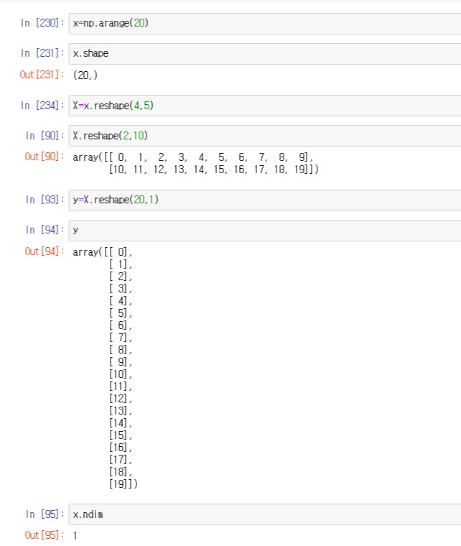
Task: Click the In [95] prompt label
Action: click(45, 514)
